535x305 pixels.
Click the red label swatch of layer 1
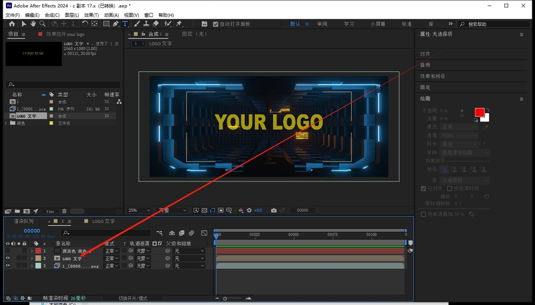coord(38,251)
